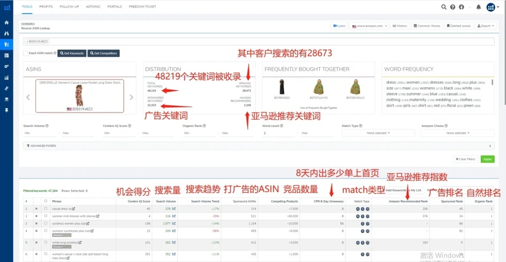Show search volume chart for 1,977 row
The height and width of the screenshot is (262, 506).
point(174,223)
